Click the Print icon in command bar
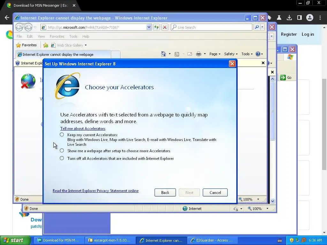This screenshot has width=327, height=245. point(199,54)
